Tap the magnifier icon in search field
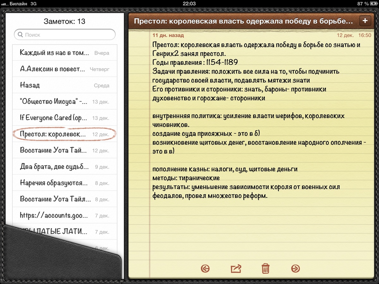Viewport: 379px width, 284px height. 20,35
